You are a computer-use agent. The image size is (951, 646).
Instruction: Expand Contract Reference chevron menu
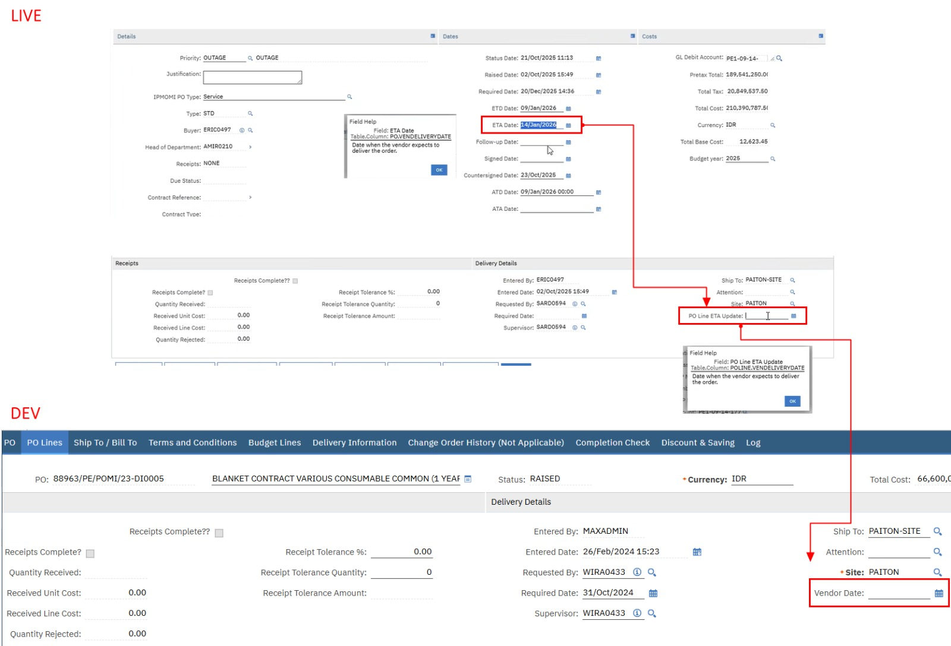click(250, 197)
